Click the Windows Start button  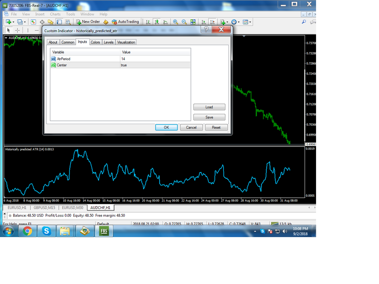9,231
